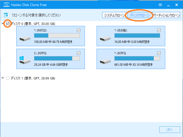Collapse the ディスク 1 chevron
The height and width of the screenshot is (137, 183).
(3, 78)
